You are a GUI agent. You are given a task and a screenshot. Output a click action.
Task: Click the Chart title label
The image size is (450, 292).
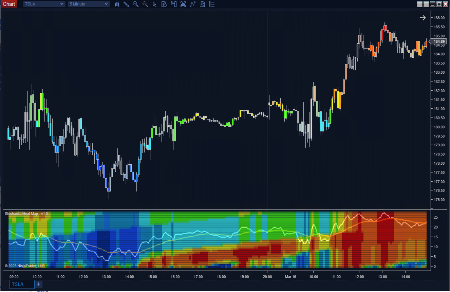click(9, 4)
